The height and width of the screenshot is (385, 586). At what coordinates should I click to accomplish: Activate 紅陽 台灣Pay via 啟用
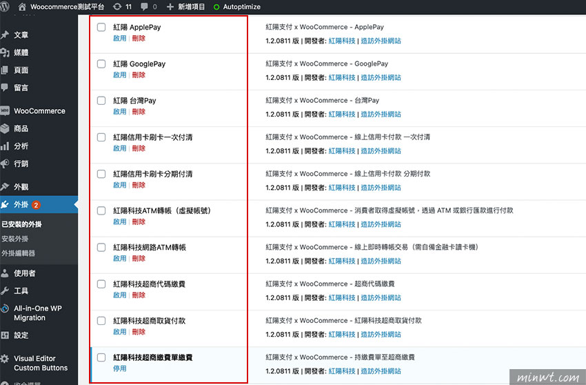click(x=119, y=112)
